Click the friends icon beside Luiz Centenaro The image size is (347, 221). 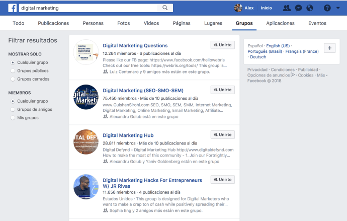click(x=106, y=71)
